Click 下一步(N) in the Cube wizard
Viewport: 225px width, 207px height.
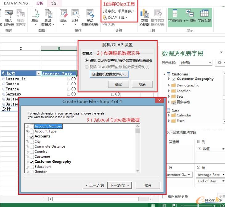pos(120,185)
